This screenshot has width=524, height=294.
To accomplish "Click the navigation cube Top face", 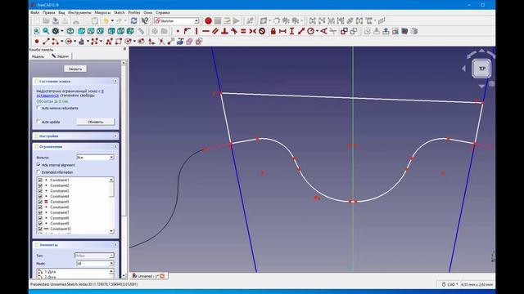I will point(481,69).
